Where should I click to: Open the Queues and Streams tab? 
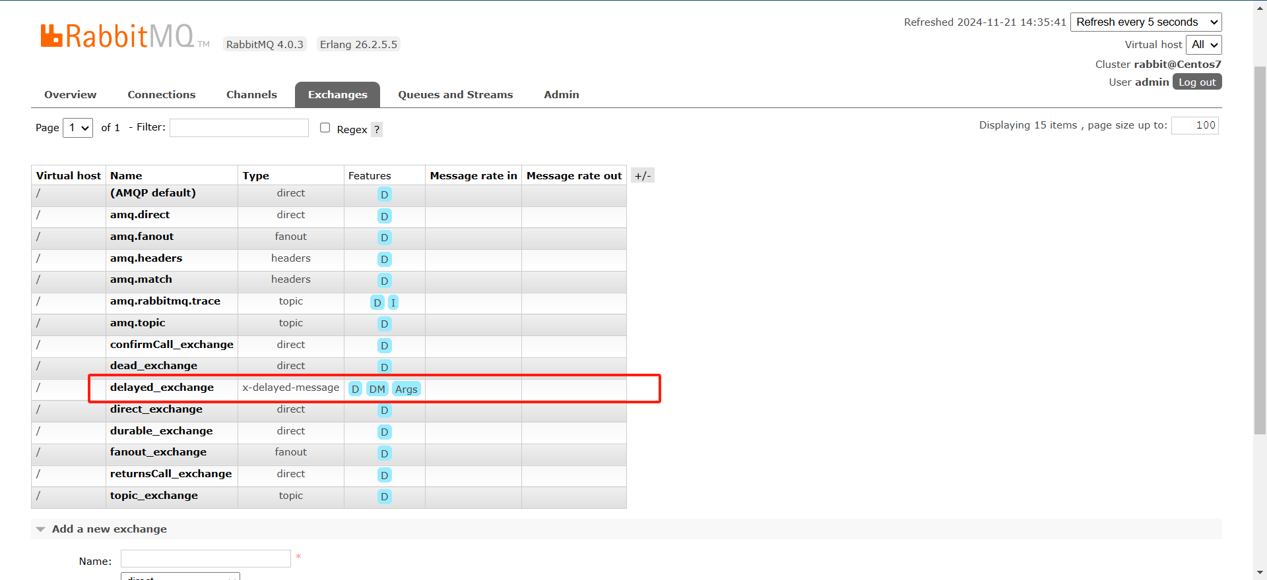click(x=455, y=94)
